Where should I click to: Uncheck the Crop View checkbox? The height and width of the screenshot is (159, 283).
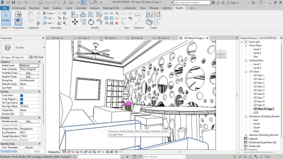[22, 95]
